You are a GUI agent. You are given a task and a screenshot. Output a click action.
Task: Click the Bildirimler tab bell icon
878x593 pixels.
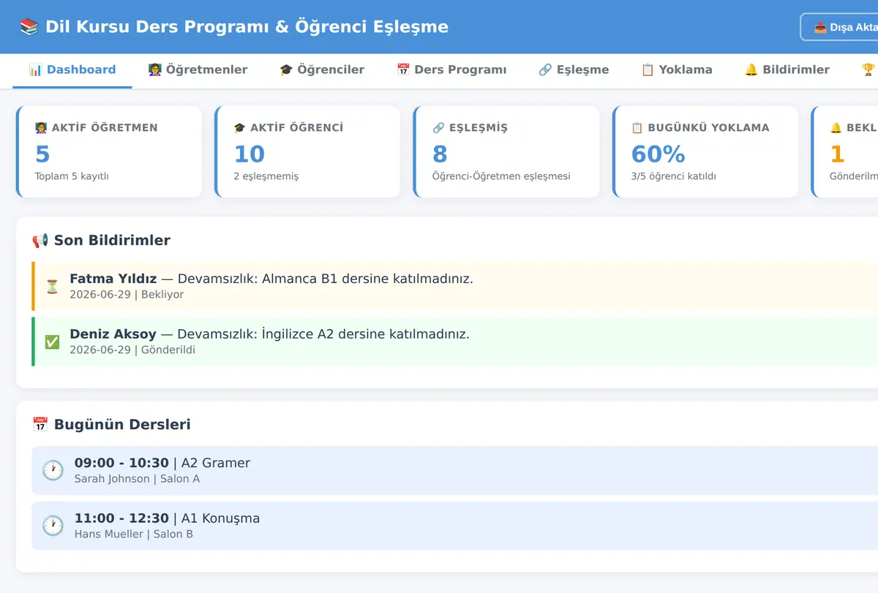pyautogui.click(x=751, y=70)
